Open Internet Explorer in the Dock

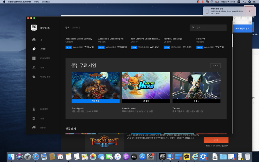click(195, 156)
